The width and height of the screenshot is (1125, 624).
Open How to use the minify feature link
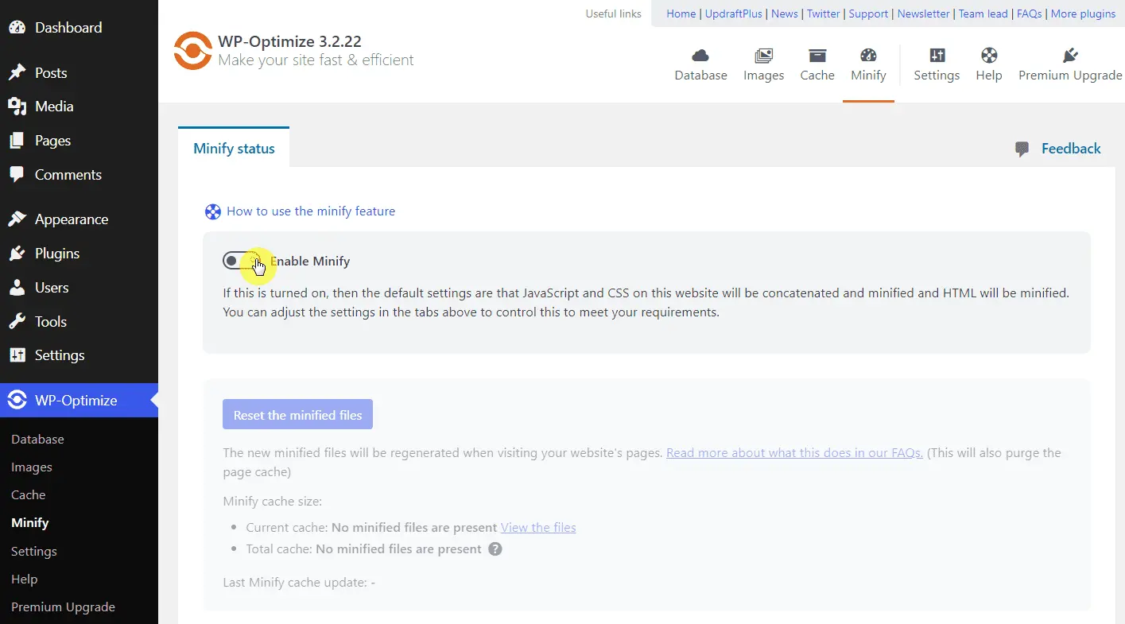coord(311,211)
